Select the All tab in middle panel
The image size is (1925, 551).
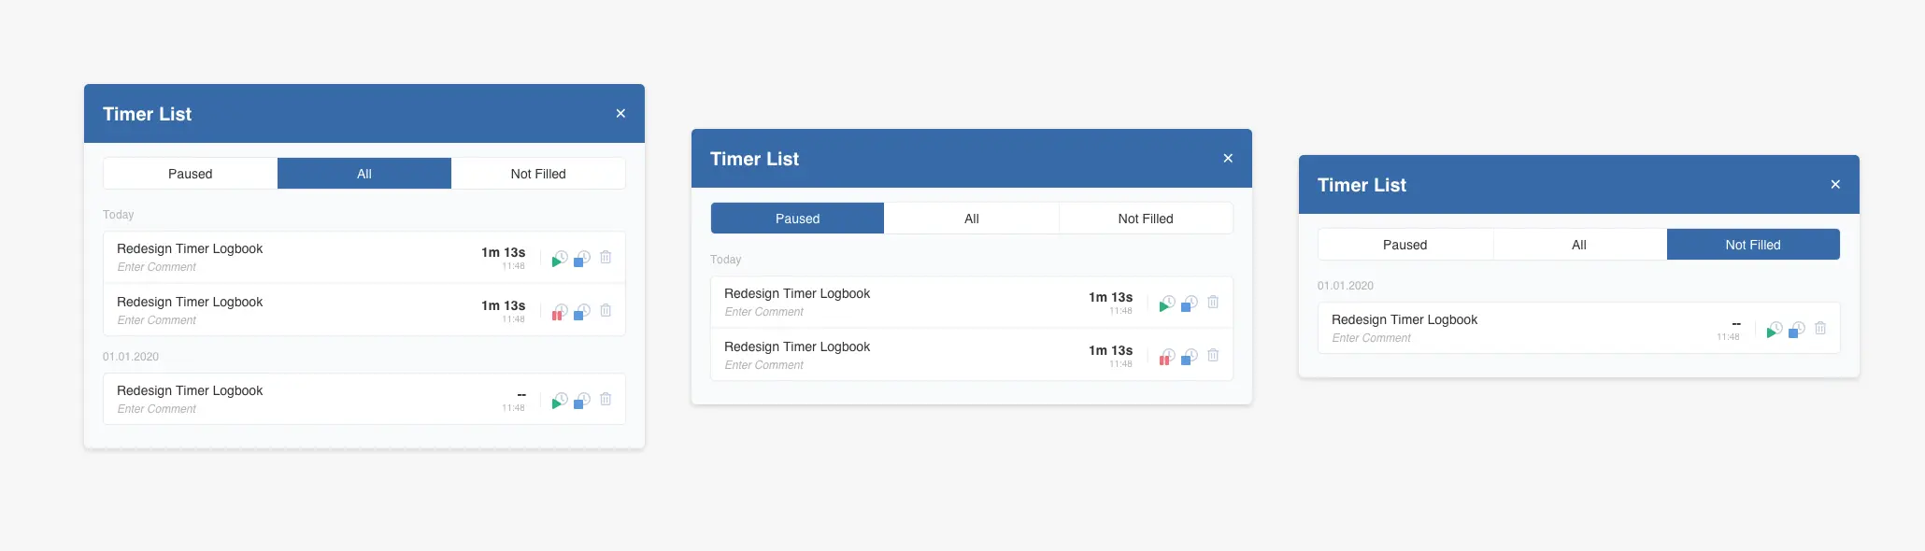[x=971, y=219]
